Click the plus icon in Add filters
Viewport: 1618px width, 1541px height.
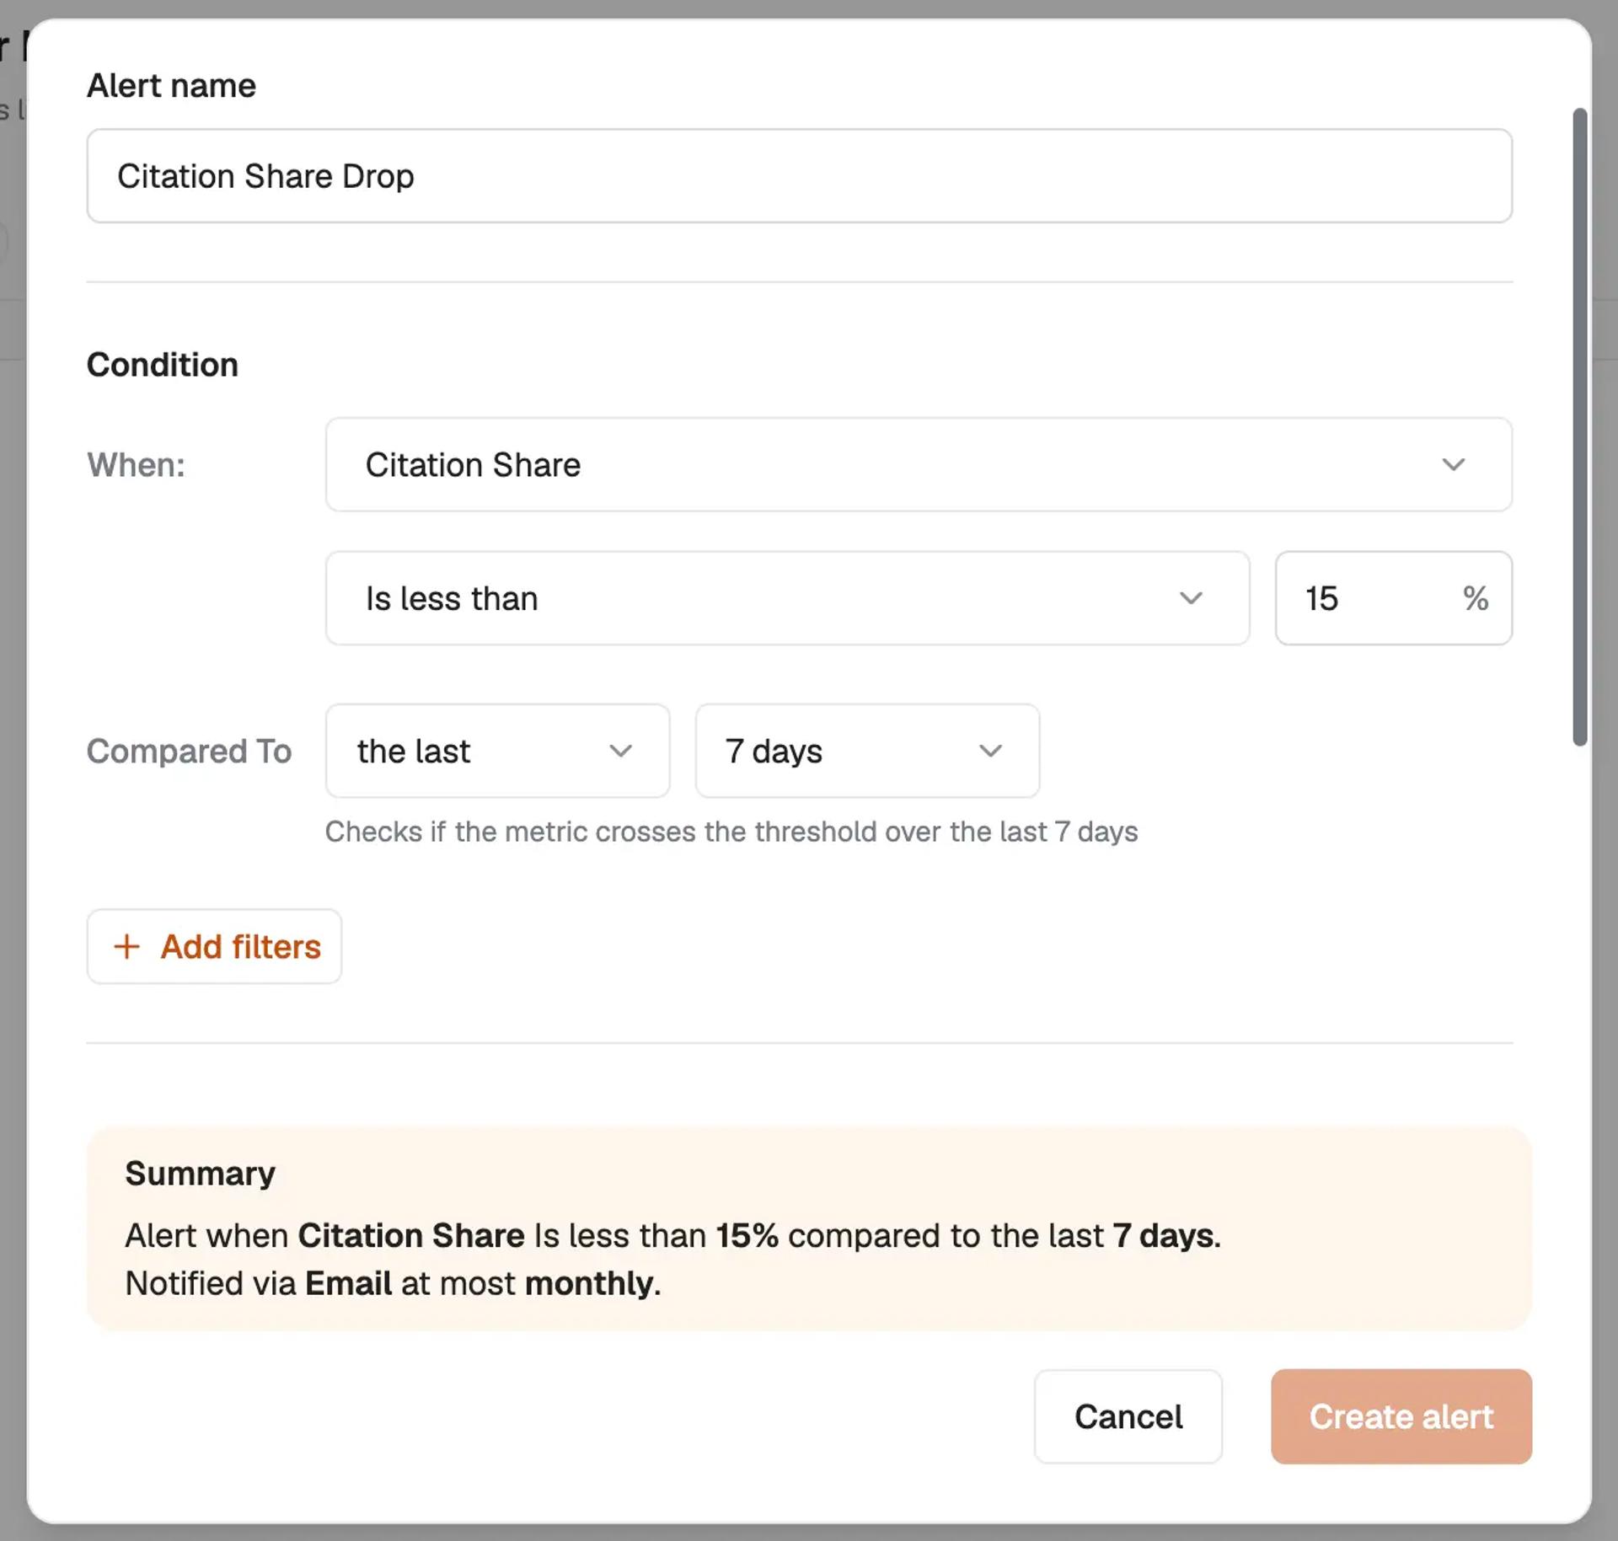tap(126, 946)
